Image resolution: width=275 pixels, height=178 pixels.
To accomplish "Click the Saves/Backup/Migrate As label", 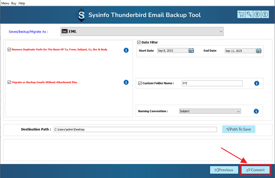I will tap(28, 32).
